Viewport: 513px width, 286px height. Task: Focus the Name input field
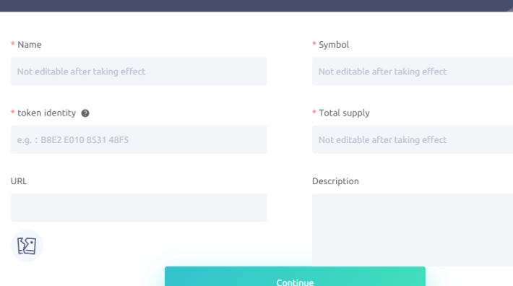139,71
